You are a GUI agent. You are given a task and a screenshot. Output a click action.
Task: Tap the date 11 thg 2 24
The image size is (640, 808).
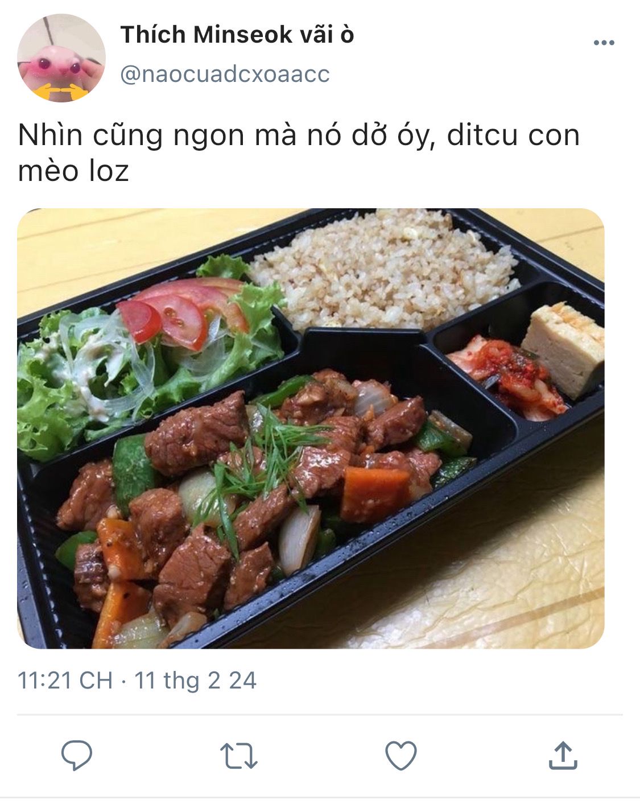coord(195,681)
